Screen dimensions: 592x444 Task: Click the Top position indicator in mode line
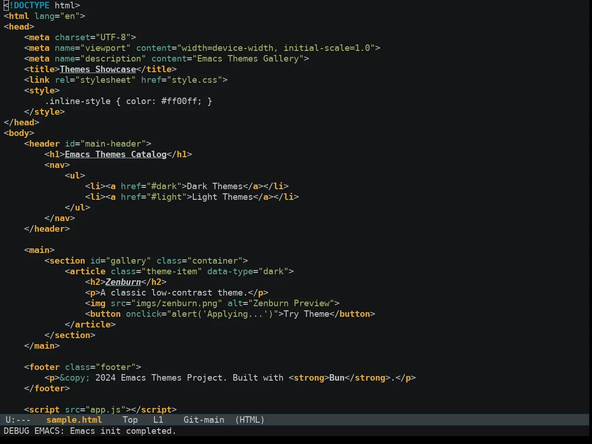[x=130, y=420]
